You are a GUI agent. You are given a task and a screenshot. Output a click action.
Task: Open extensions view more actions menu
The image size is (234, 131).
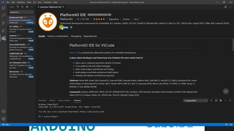[x=32, y=7]
